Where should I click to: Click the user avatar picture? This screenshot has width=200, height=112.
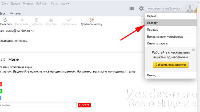(x=190, y=8)
